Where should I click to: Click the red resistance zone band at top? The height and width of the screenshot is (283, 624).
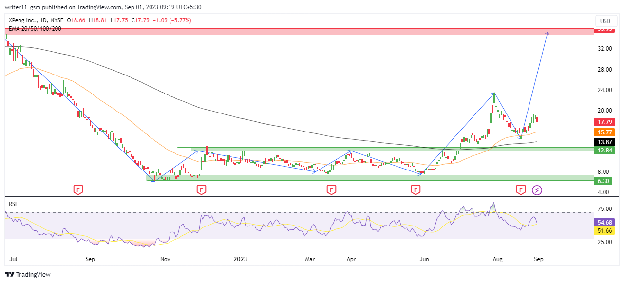pos(300,31)
